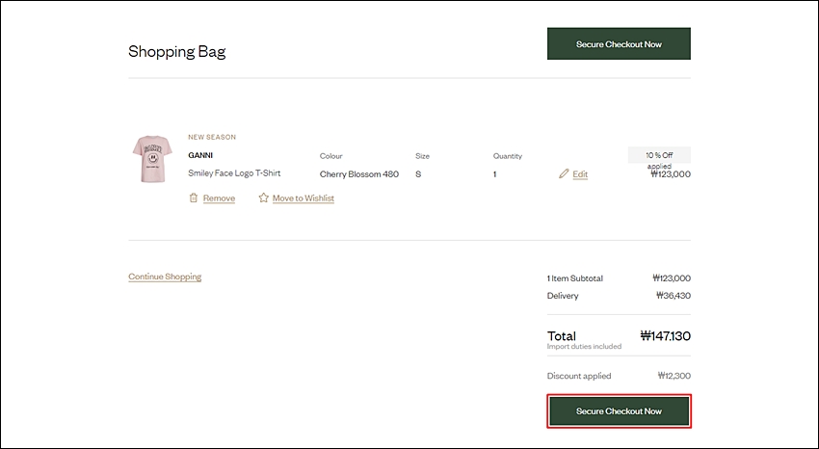Screen dimensions: 819x449
Task: Click the item price ₩123,000 in the product row
Action: pos(671,174)
